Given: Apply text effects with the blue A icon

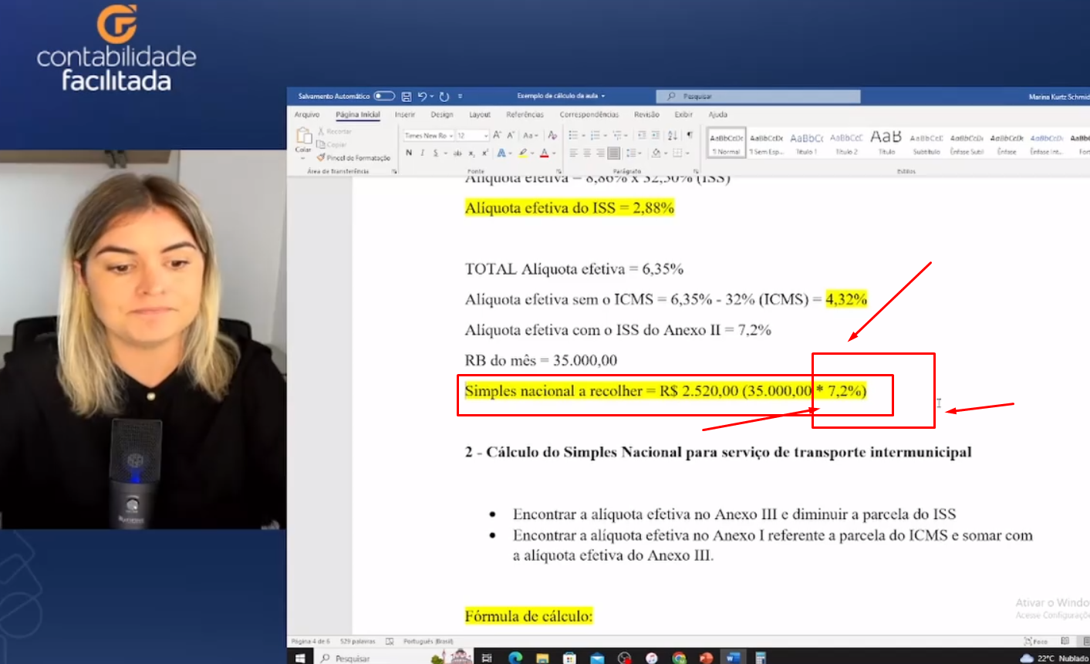Looking at the screenshot, I should [x=501, y=153].
